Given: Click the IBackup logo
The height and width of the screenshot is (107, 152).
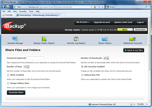Looking at the screenshot, I should point(14,26).
